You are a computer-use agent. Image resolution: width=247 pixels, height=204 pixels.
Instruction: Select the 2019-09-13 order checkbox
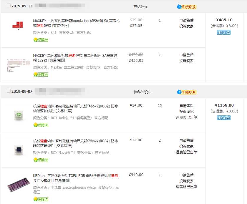9,6
